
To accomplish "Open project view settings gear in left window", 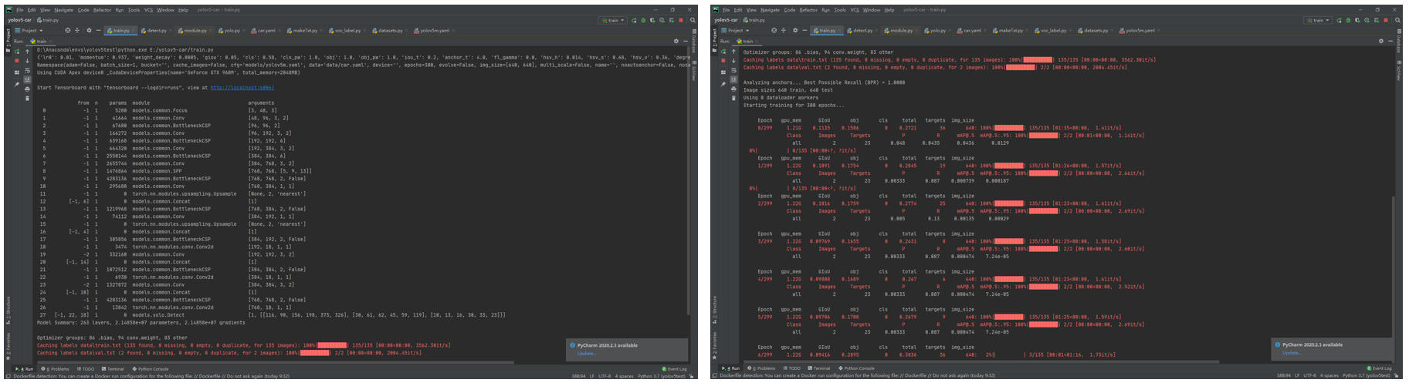I will (89, 30).
